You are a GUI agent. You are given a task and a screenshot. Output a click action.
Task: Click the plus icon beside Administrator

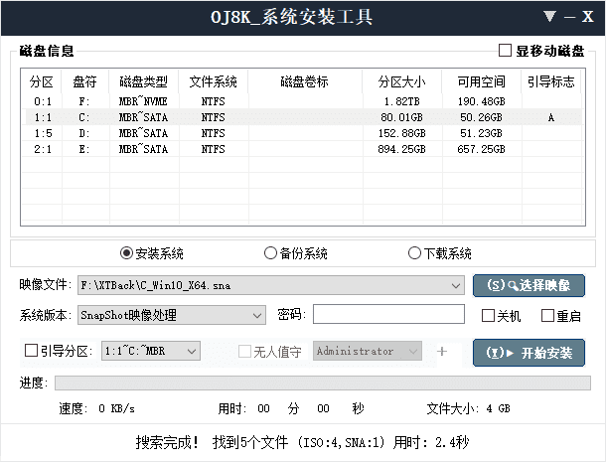point(442,351)
